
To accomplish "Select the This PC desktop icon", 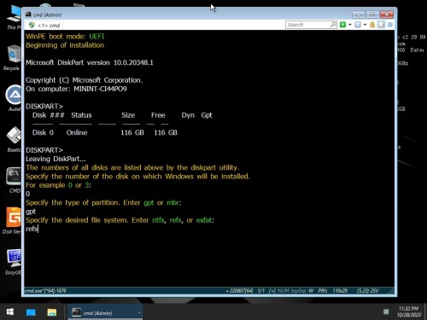I will point(14,18).
